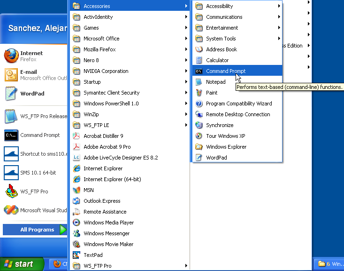This screenshot has width=344, height=271.
Task: Click the Windows start button
Action: (22, 264)
